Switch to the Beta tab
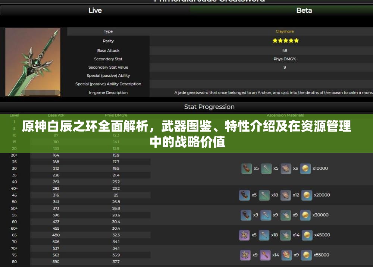 [x=304, y=10]
